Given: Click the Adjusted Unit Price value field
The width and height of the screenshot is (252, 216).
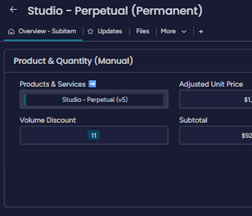Looking at the screenshot, I should [x=216, y=100].
